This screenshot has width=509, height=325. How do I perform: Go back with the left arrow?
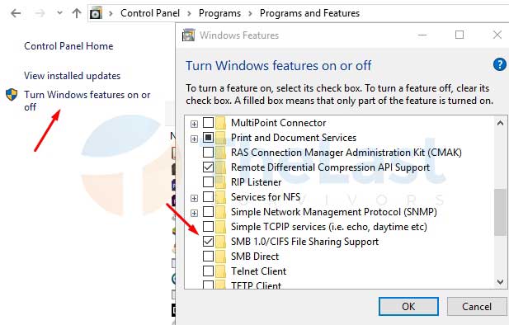(x=16, y=13)
